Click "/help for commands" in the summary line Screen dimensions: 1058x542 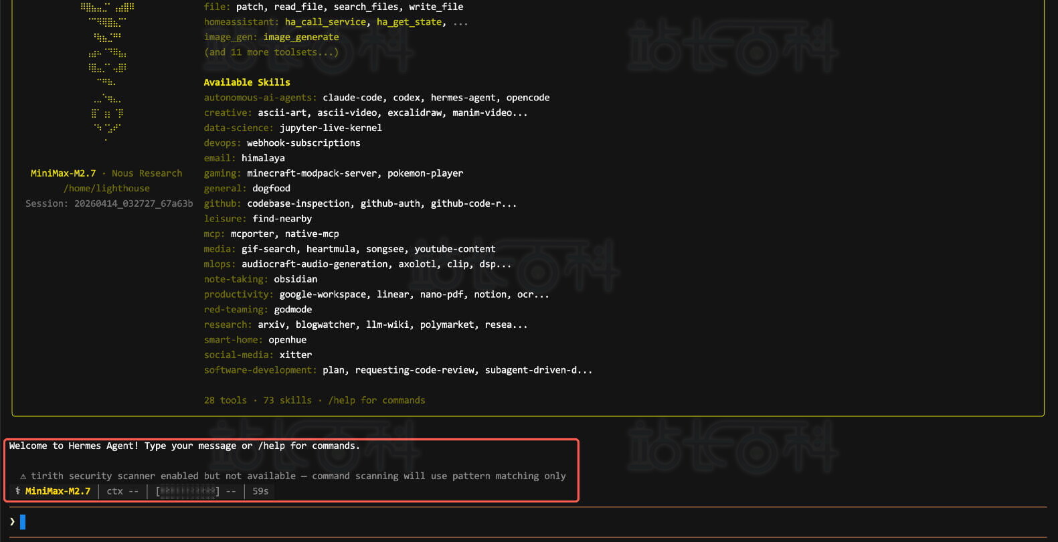pyautogui.click(x=376, y=400)
